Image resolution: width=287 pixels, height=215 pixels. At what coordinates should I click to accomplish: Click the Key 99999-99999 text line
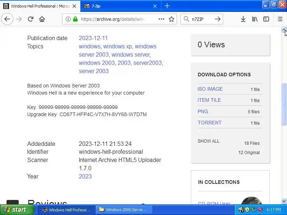(x=72, y=107)
